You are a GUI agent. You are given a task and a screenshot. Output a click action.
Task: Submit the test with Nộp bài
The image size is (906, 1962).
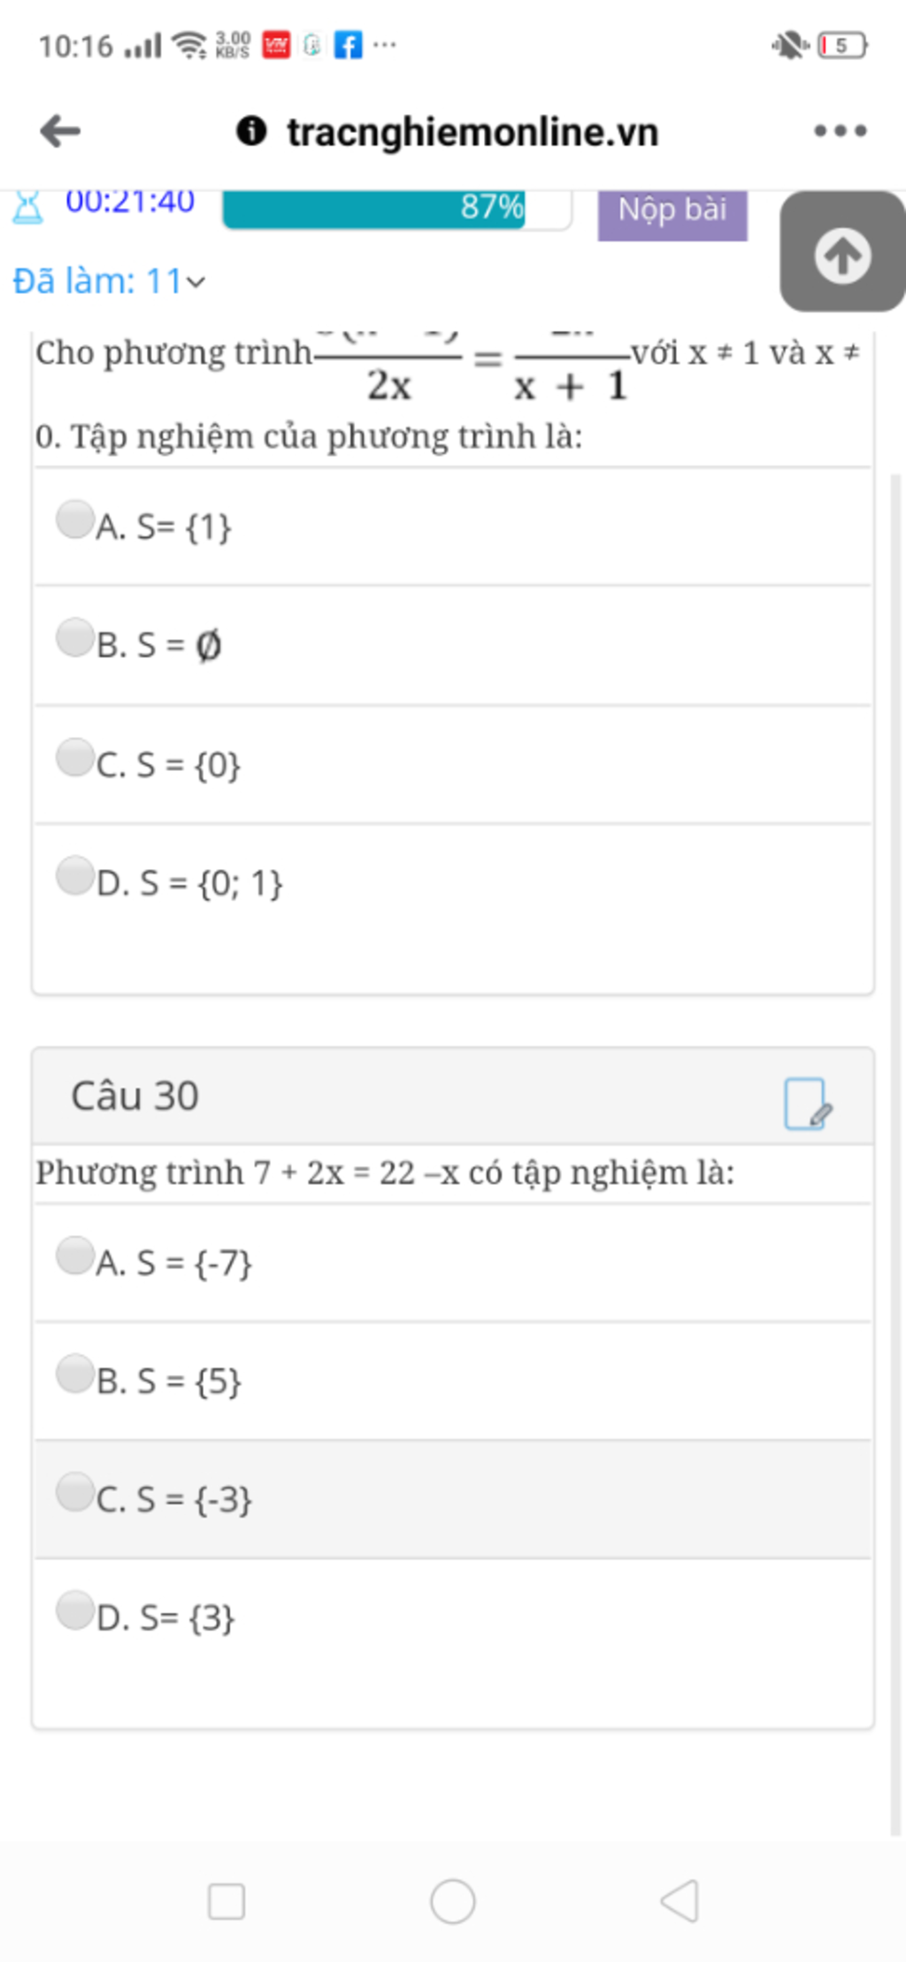point(672,212)
